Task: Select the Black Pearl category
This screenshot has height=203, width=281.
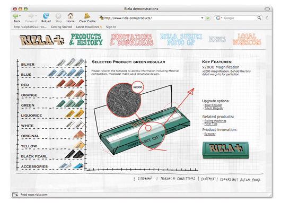Action: (x=51, y=155)
